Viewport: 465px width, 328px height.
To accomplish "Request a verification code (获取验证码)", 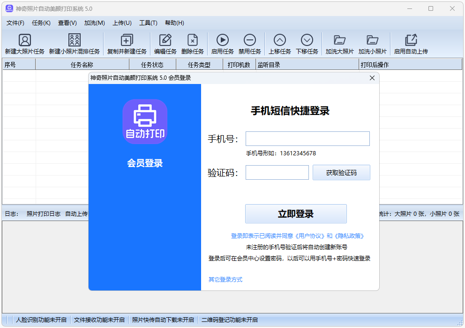I will [x=341, y=172].
